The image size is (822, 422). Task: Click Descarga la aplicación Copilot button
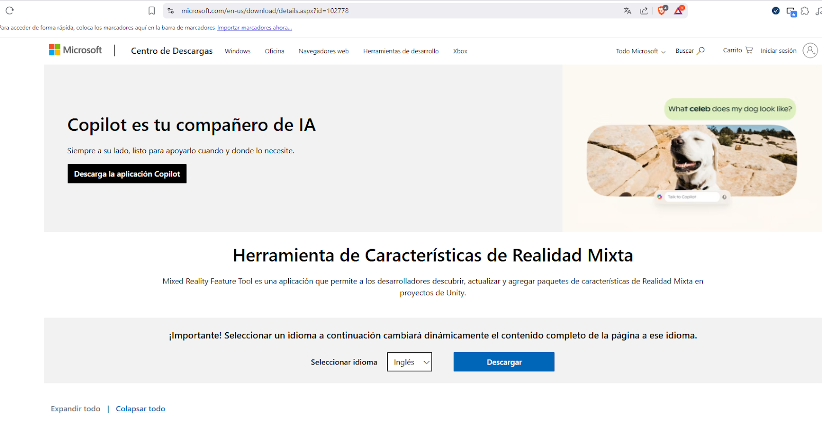(x=127, y=174)
